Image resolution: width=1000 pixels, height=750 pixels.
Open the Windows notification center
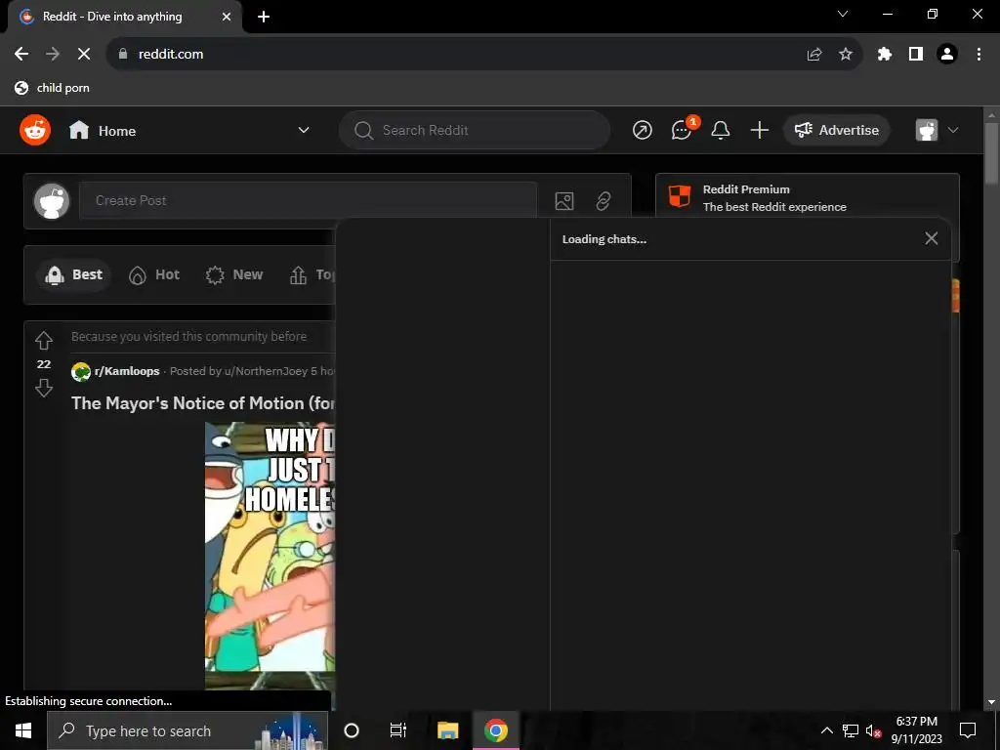click(x=968, y=730)
